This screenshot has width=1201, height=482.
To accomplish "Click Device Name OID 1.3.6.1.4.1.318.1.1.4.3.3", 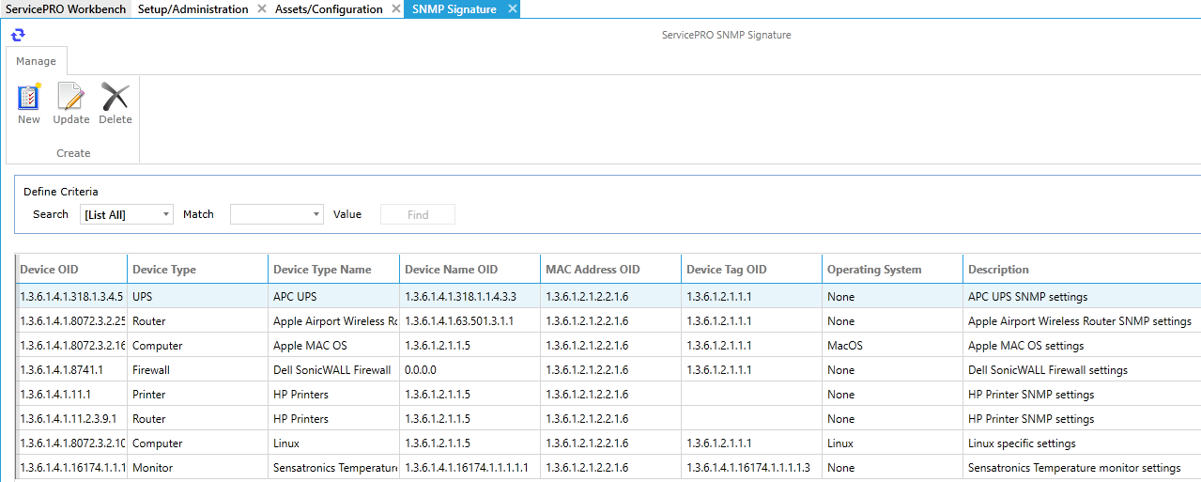I will tap(470, 296).
